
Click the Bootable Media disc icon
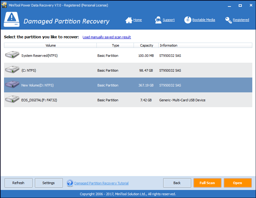coord(188,20)
